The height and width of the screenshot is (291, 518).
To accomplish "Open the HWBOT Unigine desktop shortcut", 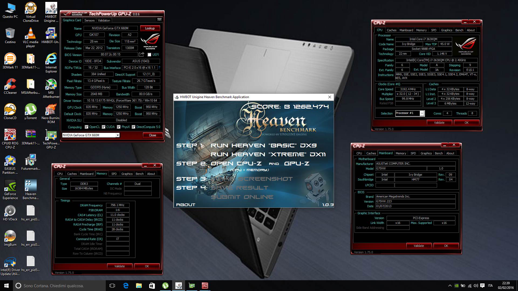I will 51,12.
